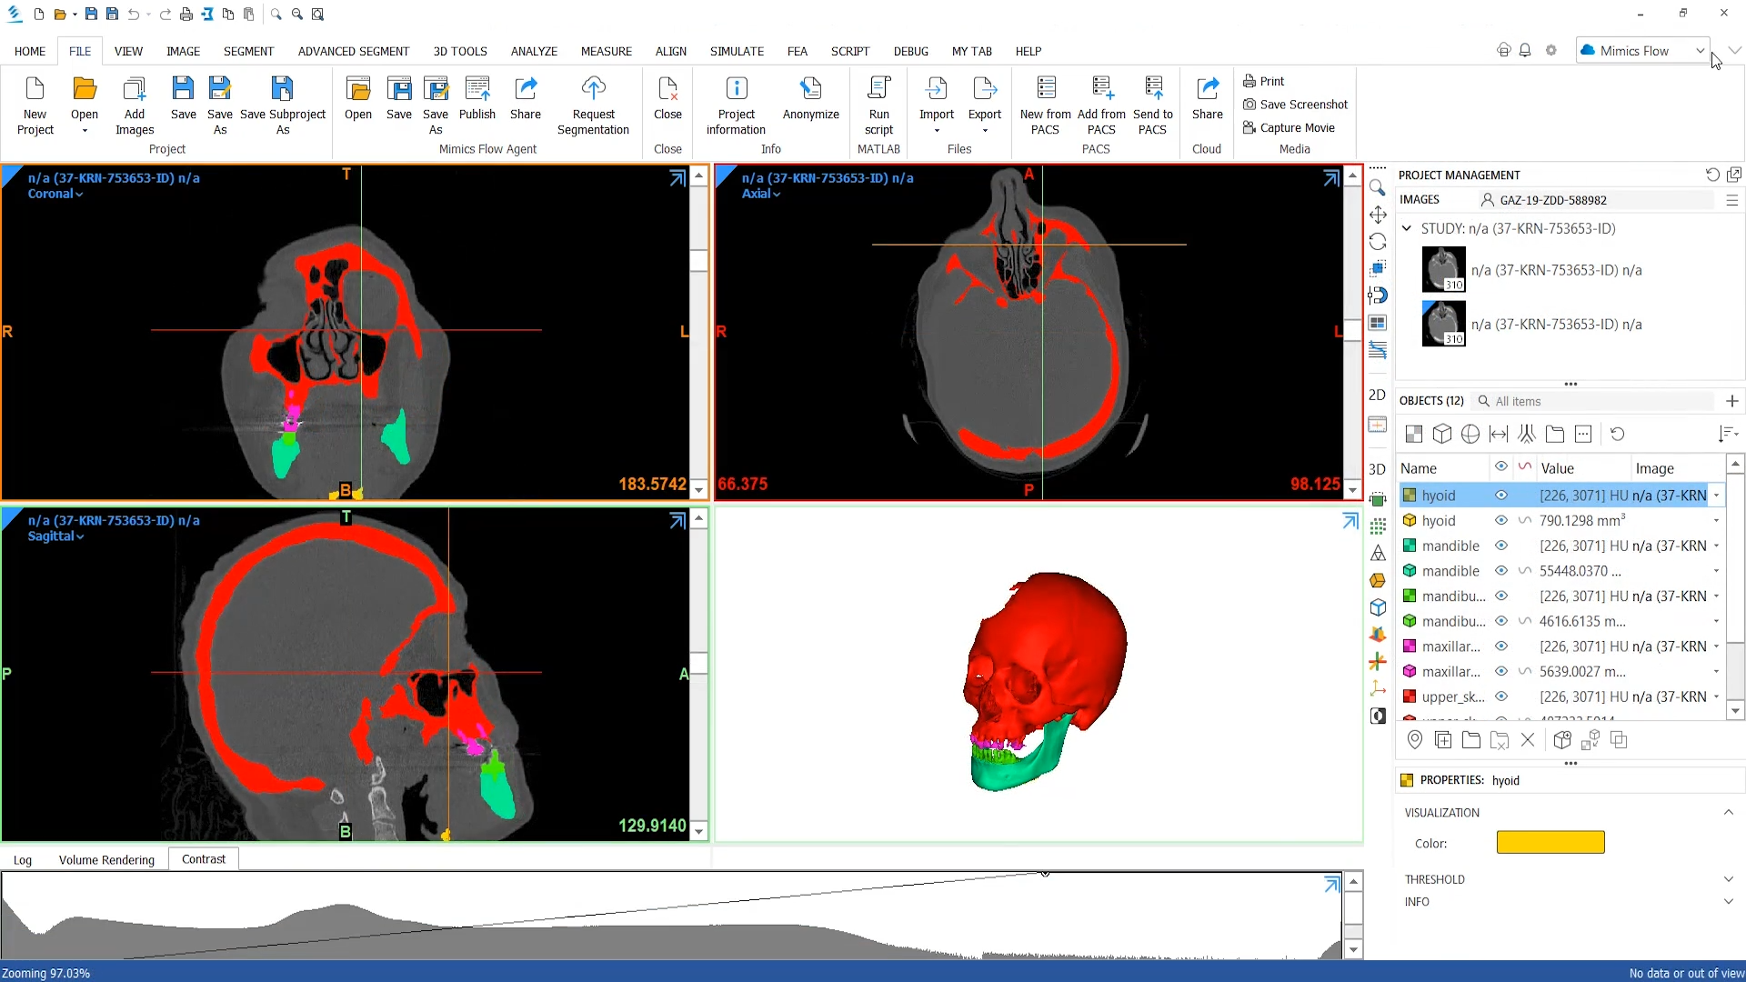Open the Axial view orientation dropdown

(761, 194)
